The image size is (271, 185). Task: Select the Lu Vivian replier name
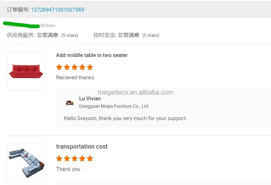pyautogui.click(x=90, y=99)
